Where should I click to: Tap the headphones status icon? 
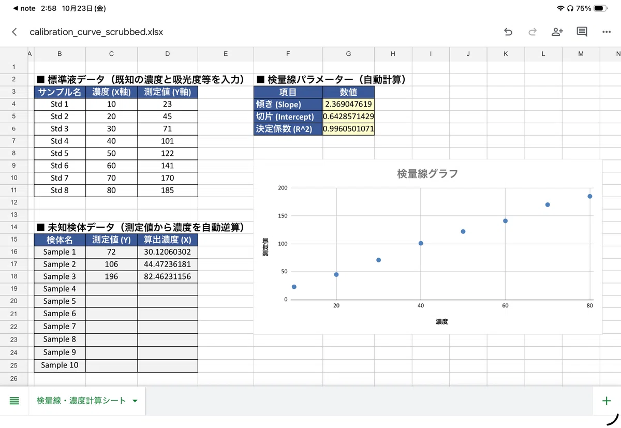[570, 8]
